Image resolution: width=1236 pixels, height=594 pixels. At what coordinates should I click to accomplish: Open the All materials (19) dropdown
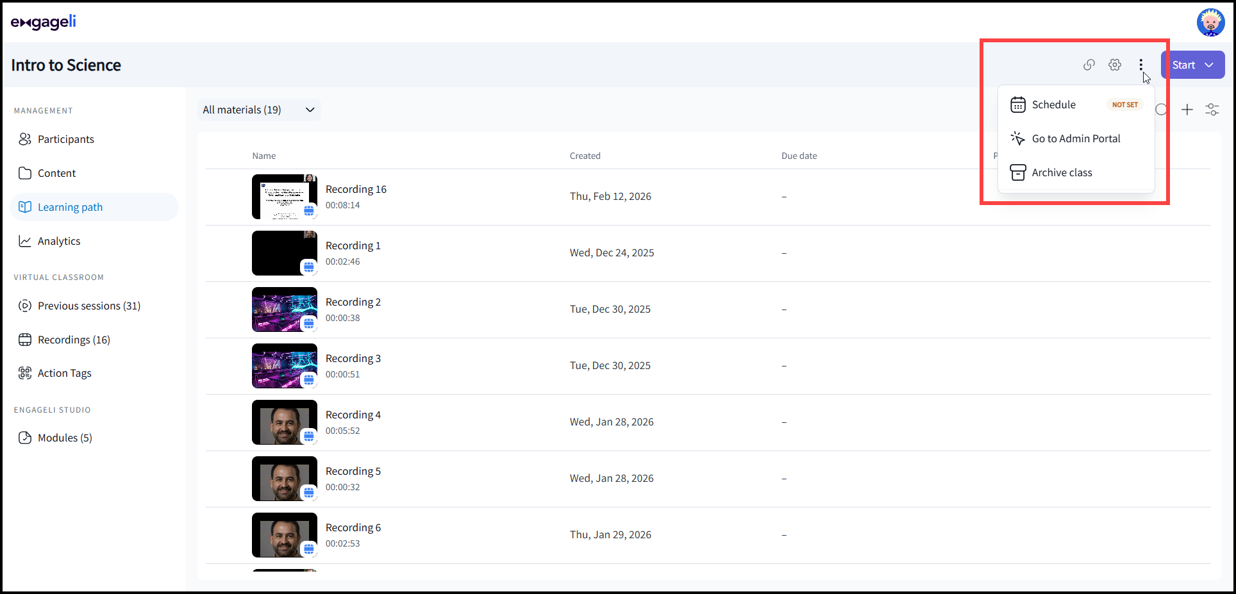[258, 110]
